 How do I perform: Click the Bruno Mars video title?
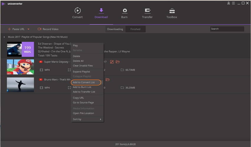57,79
